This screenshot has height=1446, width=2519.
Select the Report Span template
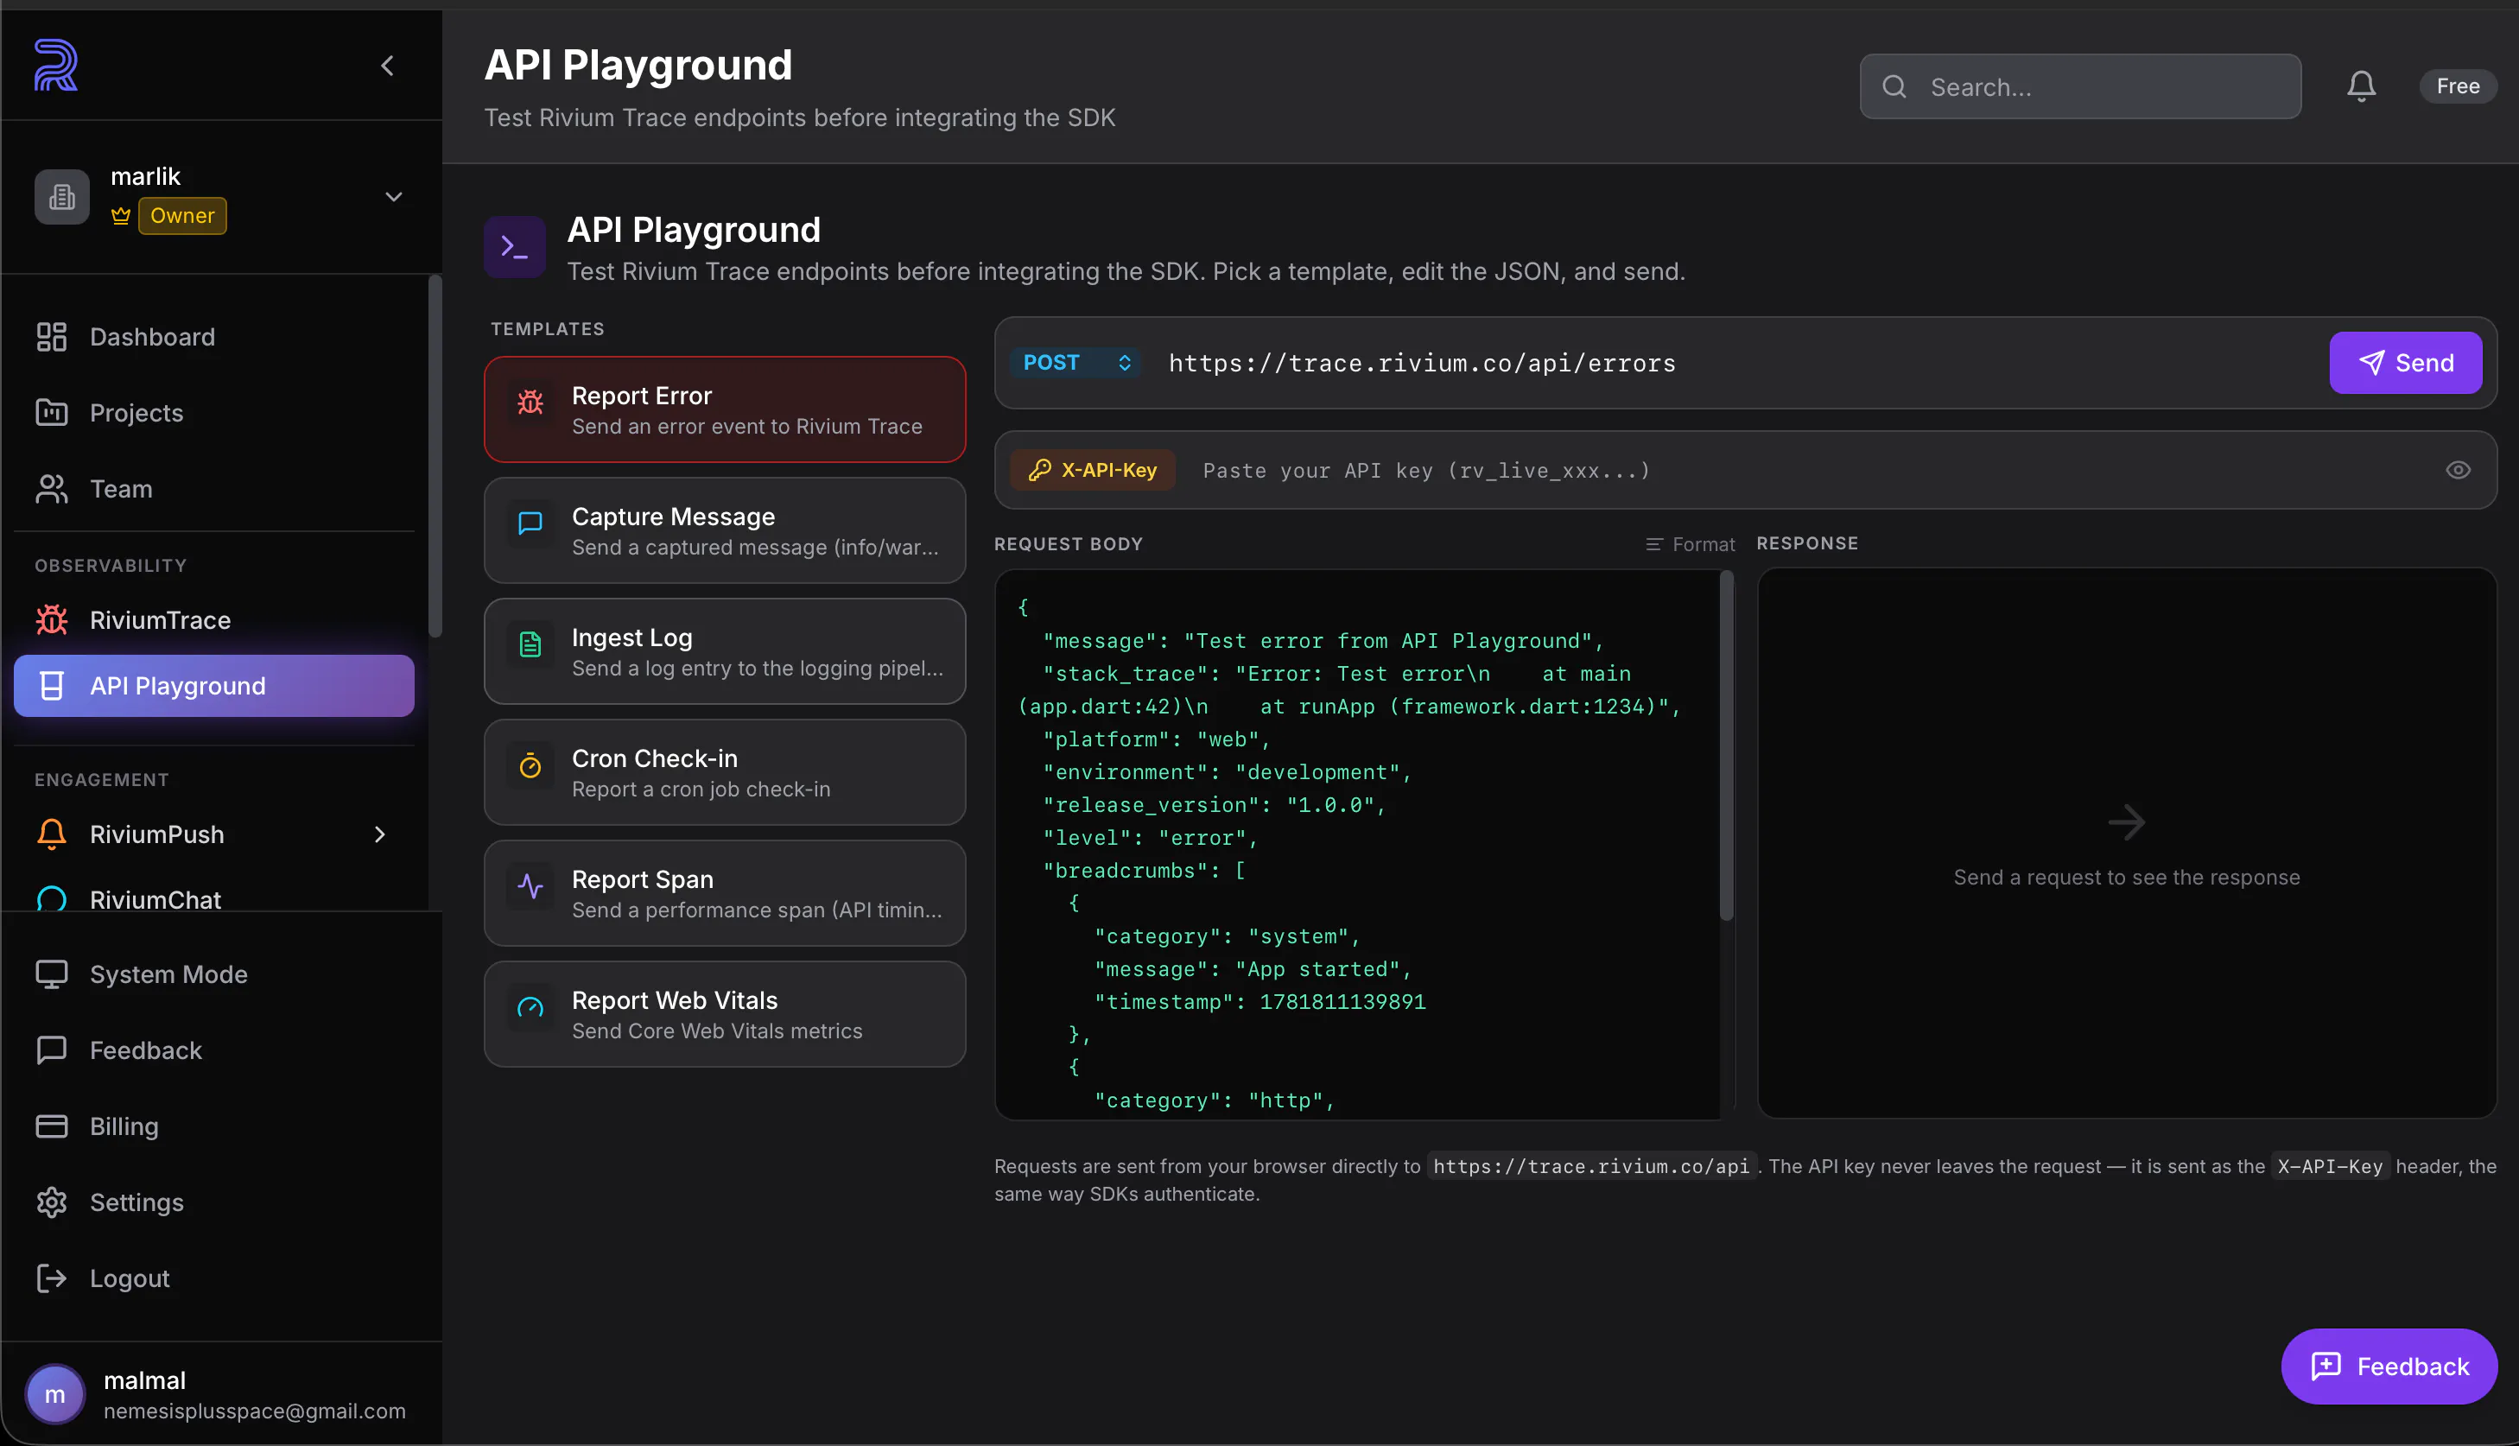[x=725, y=893]
